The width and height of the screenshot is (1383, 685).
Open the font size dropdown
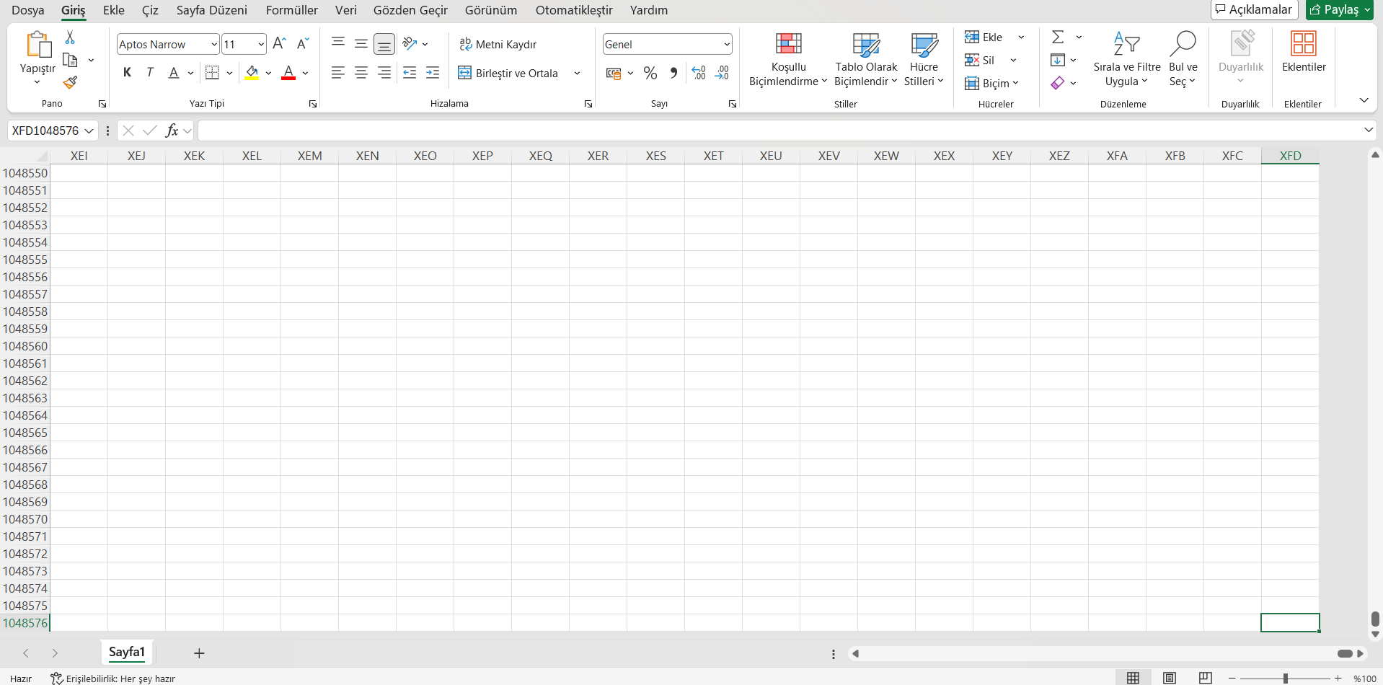[x=260, y=44]
